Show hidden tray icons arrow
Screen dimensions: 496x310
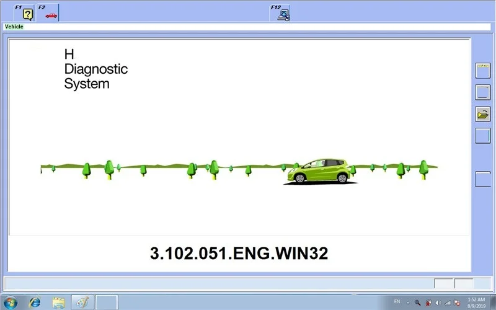tap(408, 303)
